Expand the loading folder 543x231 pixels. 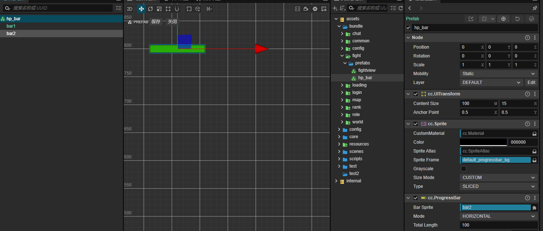tap(342, 85)
